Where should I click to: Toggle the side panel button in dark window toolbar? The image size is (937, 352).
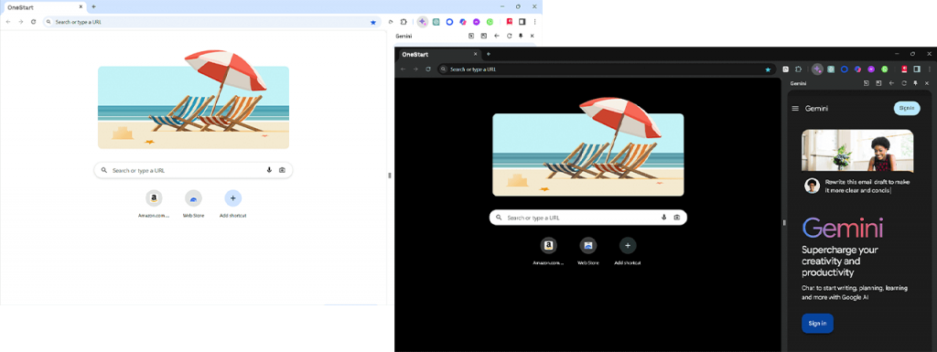(917, 69)
